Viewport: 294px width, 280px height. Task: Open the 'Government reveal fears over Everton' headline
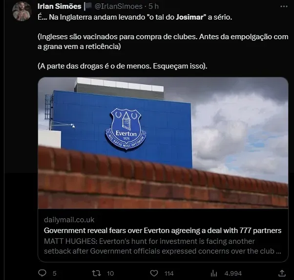click(x=162, y=231)
